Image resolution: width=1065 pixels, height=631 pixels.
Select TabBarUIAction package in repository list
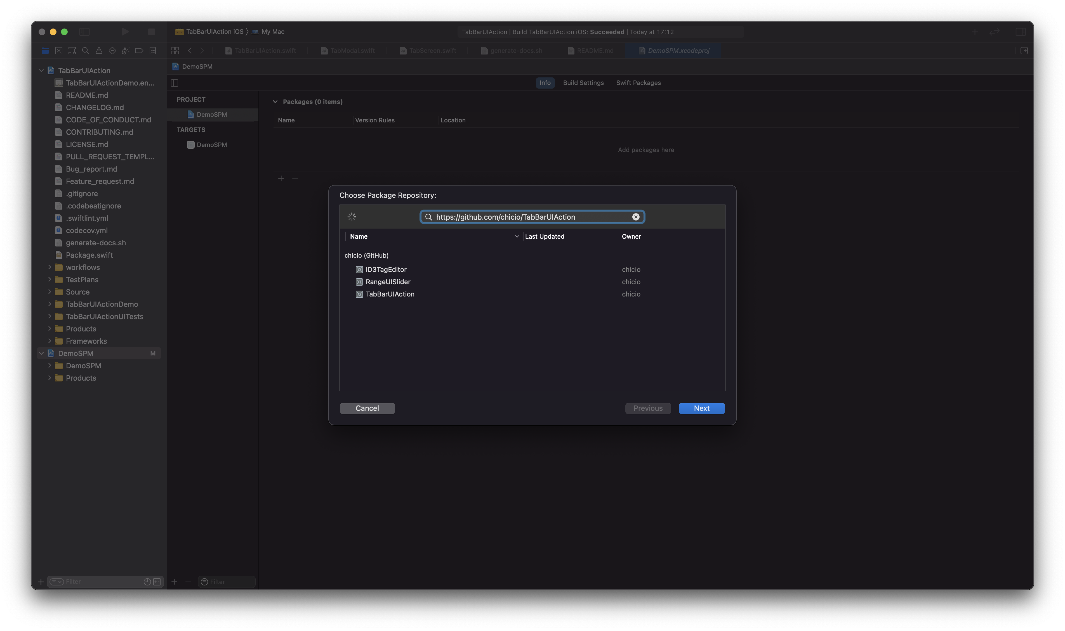tap(390, 294)
